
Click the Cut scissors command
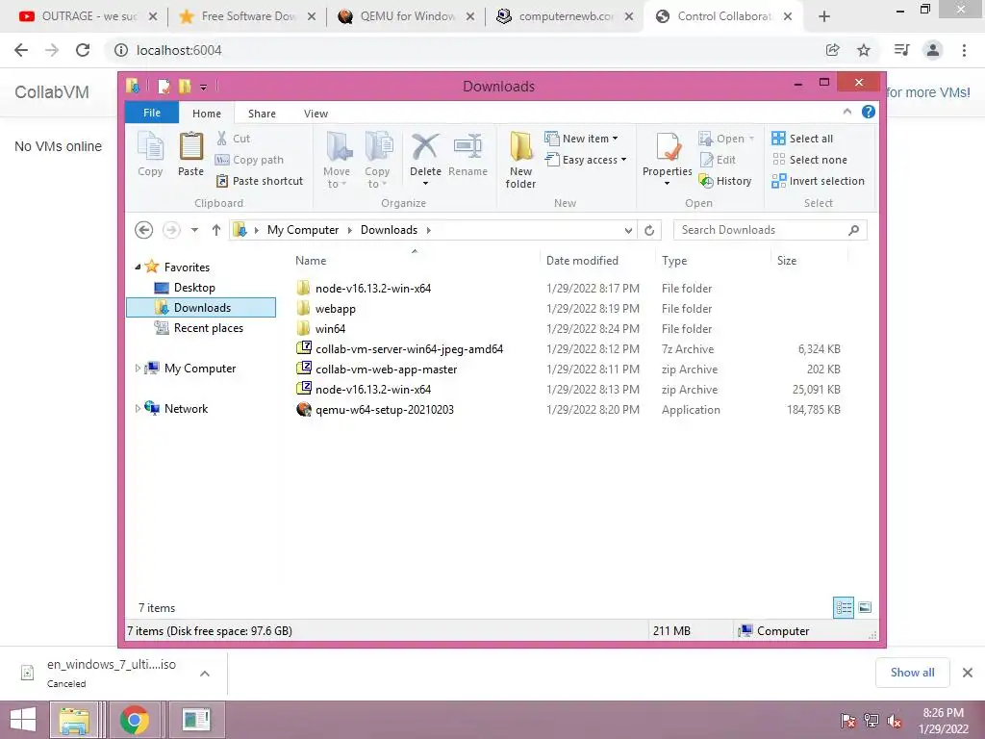tap(233, 139)
